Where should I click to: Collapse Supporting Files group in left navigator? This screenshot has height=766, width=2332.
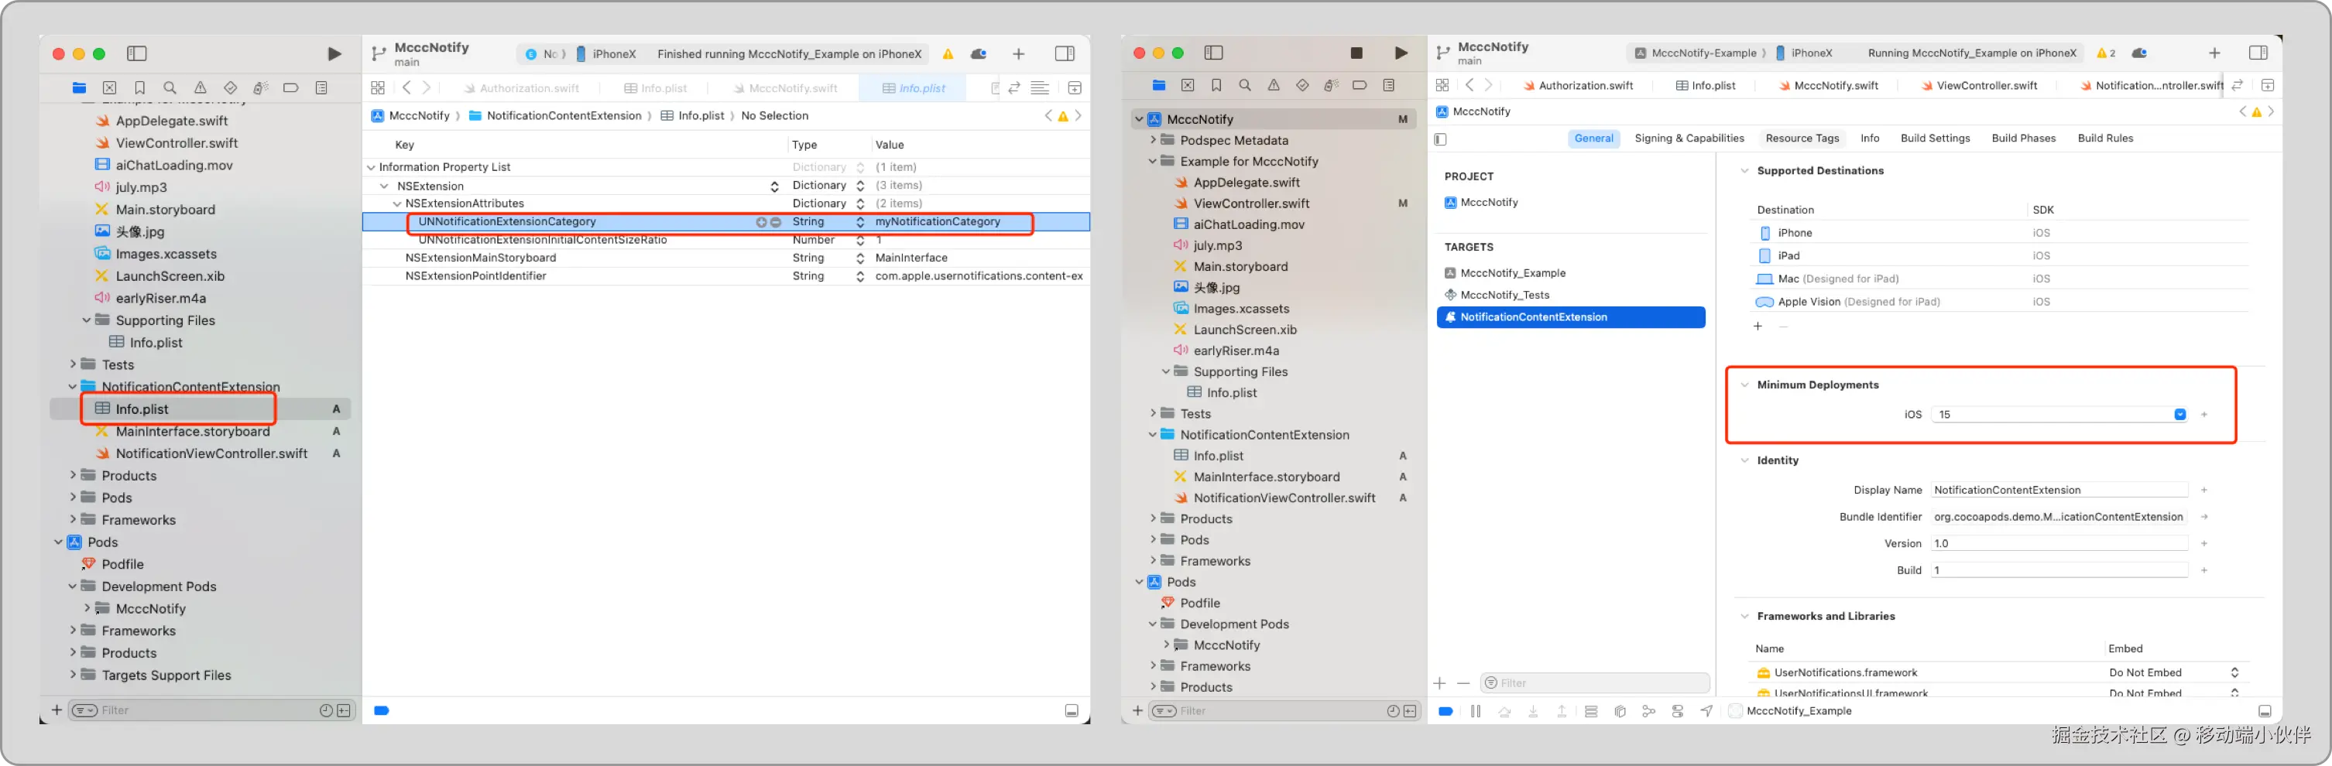click(87, 320)
